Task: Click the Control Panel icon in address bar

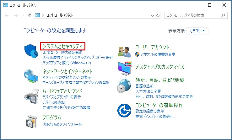Action: (x=37, y=15)
